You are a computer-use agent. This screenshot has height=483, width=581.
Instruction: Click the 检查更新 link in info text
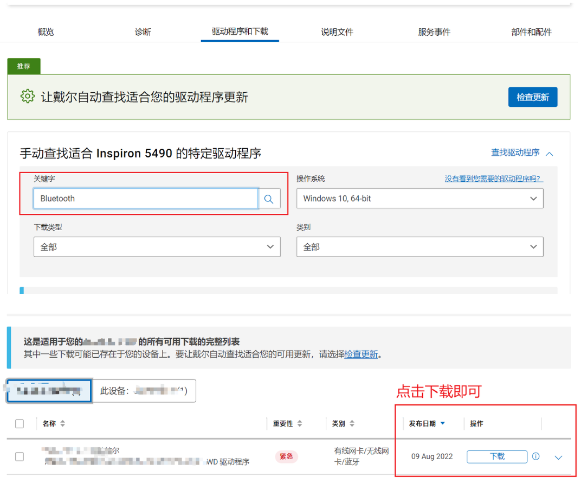tap(361, 354)
